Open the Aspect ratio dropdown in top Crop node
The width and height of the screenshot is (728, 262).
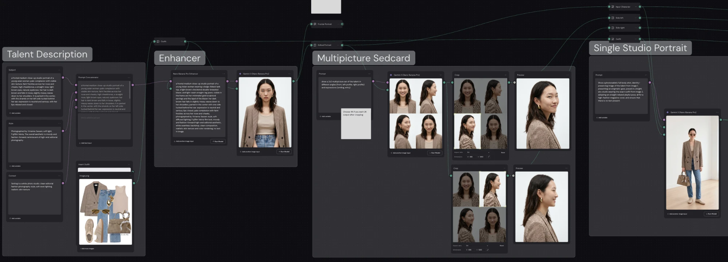click(x=478, y=152)
